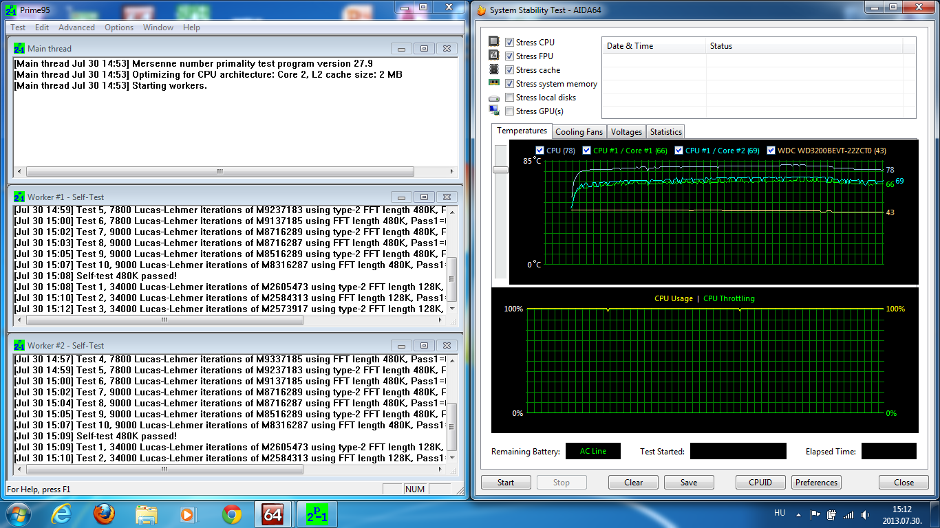
Task: Open the Window menu in Prime95
Action: [x=158, y=27]
